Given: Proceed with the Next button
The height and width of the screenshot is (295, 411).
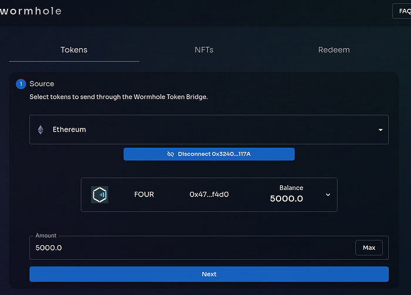Looking at the screenshot, I should pos(208,274).
